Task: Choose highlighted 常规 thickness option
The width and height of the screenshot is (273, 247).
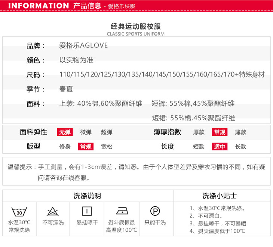Action: coord(220,132)
